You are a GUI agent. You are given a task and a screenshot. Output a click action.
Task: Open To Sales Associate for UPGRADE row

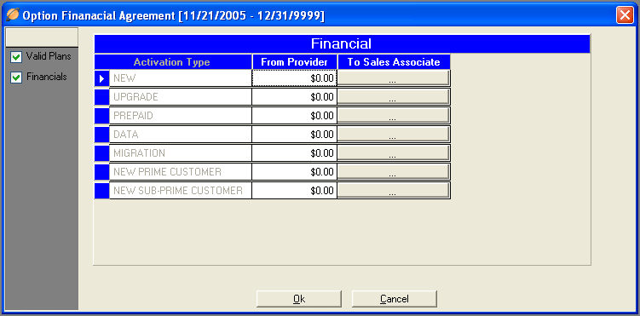click(394, 96)
